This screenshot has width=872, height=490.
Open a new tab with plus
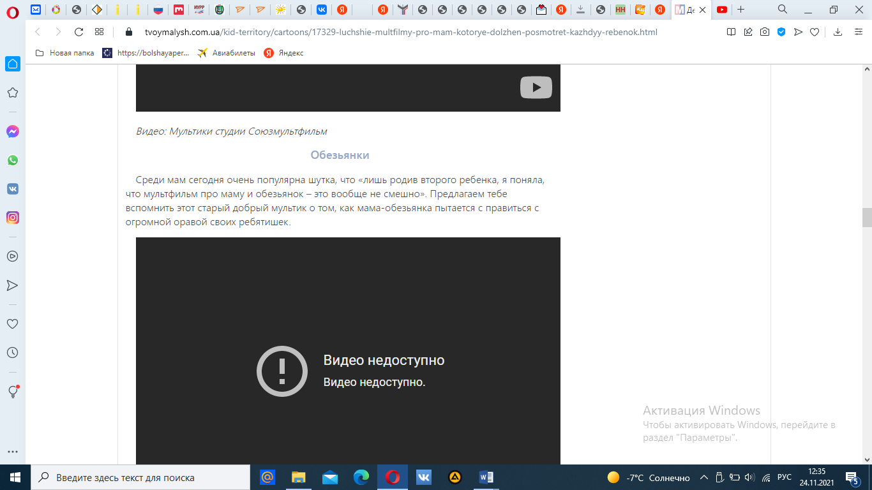pyautogui.click(x=741, y=10)
